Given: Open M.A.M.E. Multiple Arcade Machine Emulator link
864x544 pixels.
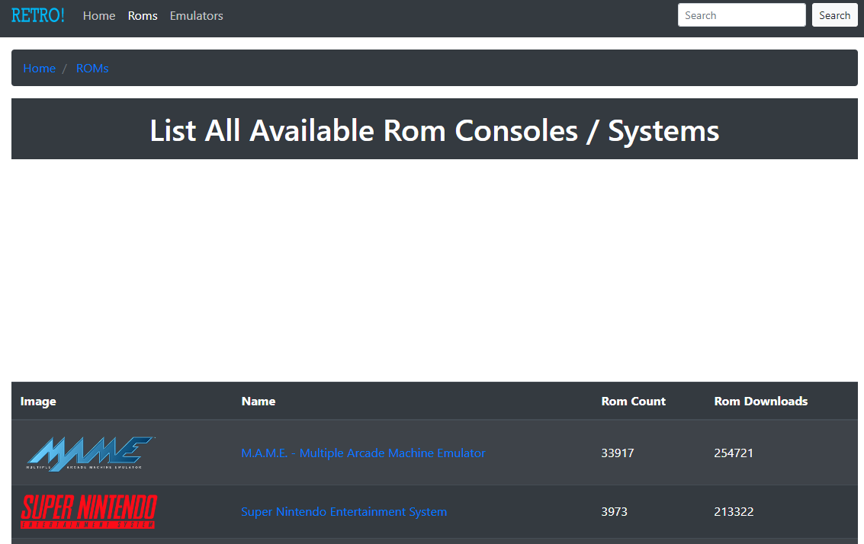Looking at the screenshot, I should tap(363, 453).
